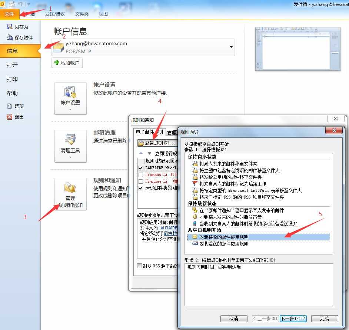Click the 取消 button in rule wizard

[234, 319]
